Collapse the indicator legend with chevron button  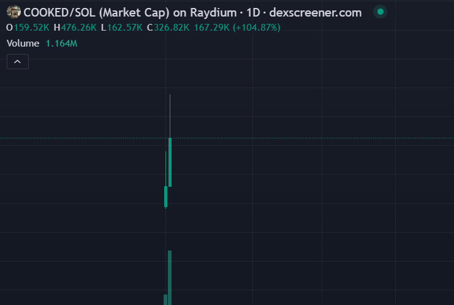[x=18, y=62]
